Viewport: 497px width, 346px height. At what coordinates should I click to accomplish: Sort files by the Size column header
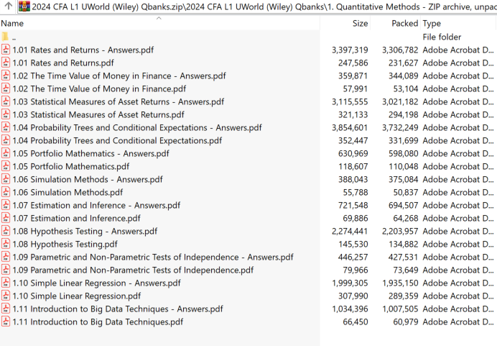(x=360, y=24)
